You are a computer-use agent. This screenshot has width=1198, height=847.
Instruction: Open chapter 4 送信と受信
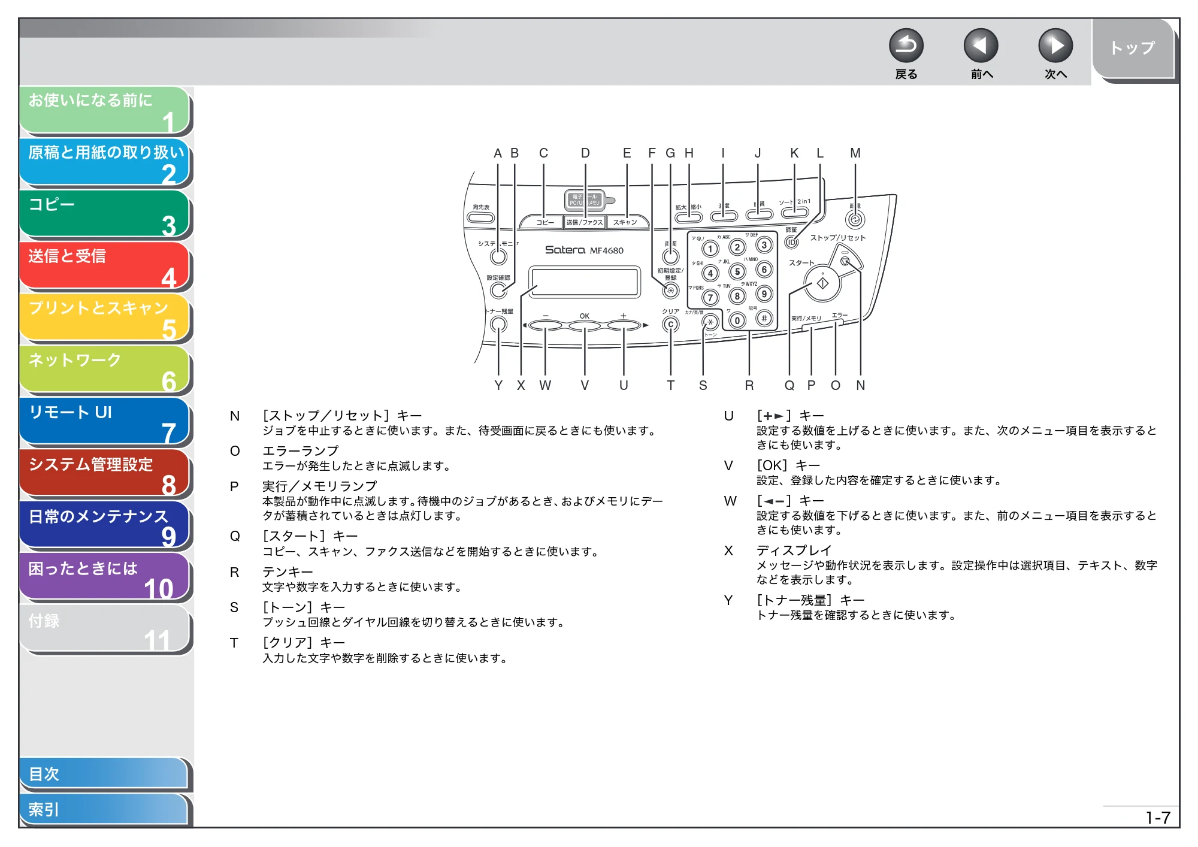(105, 265)
